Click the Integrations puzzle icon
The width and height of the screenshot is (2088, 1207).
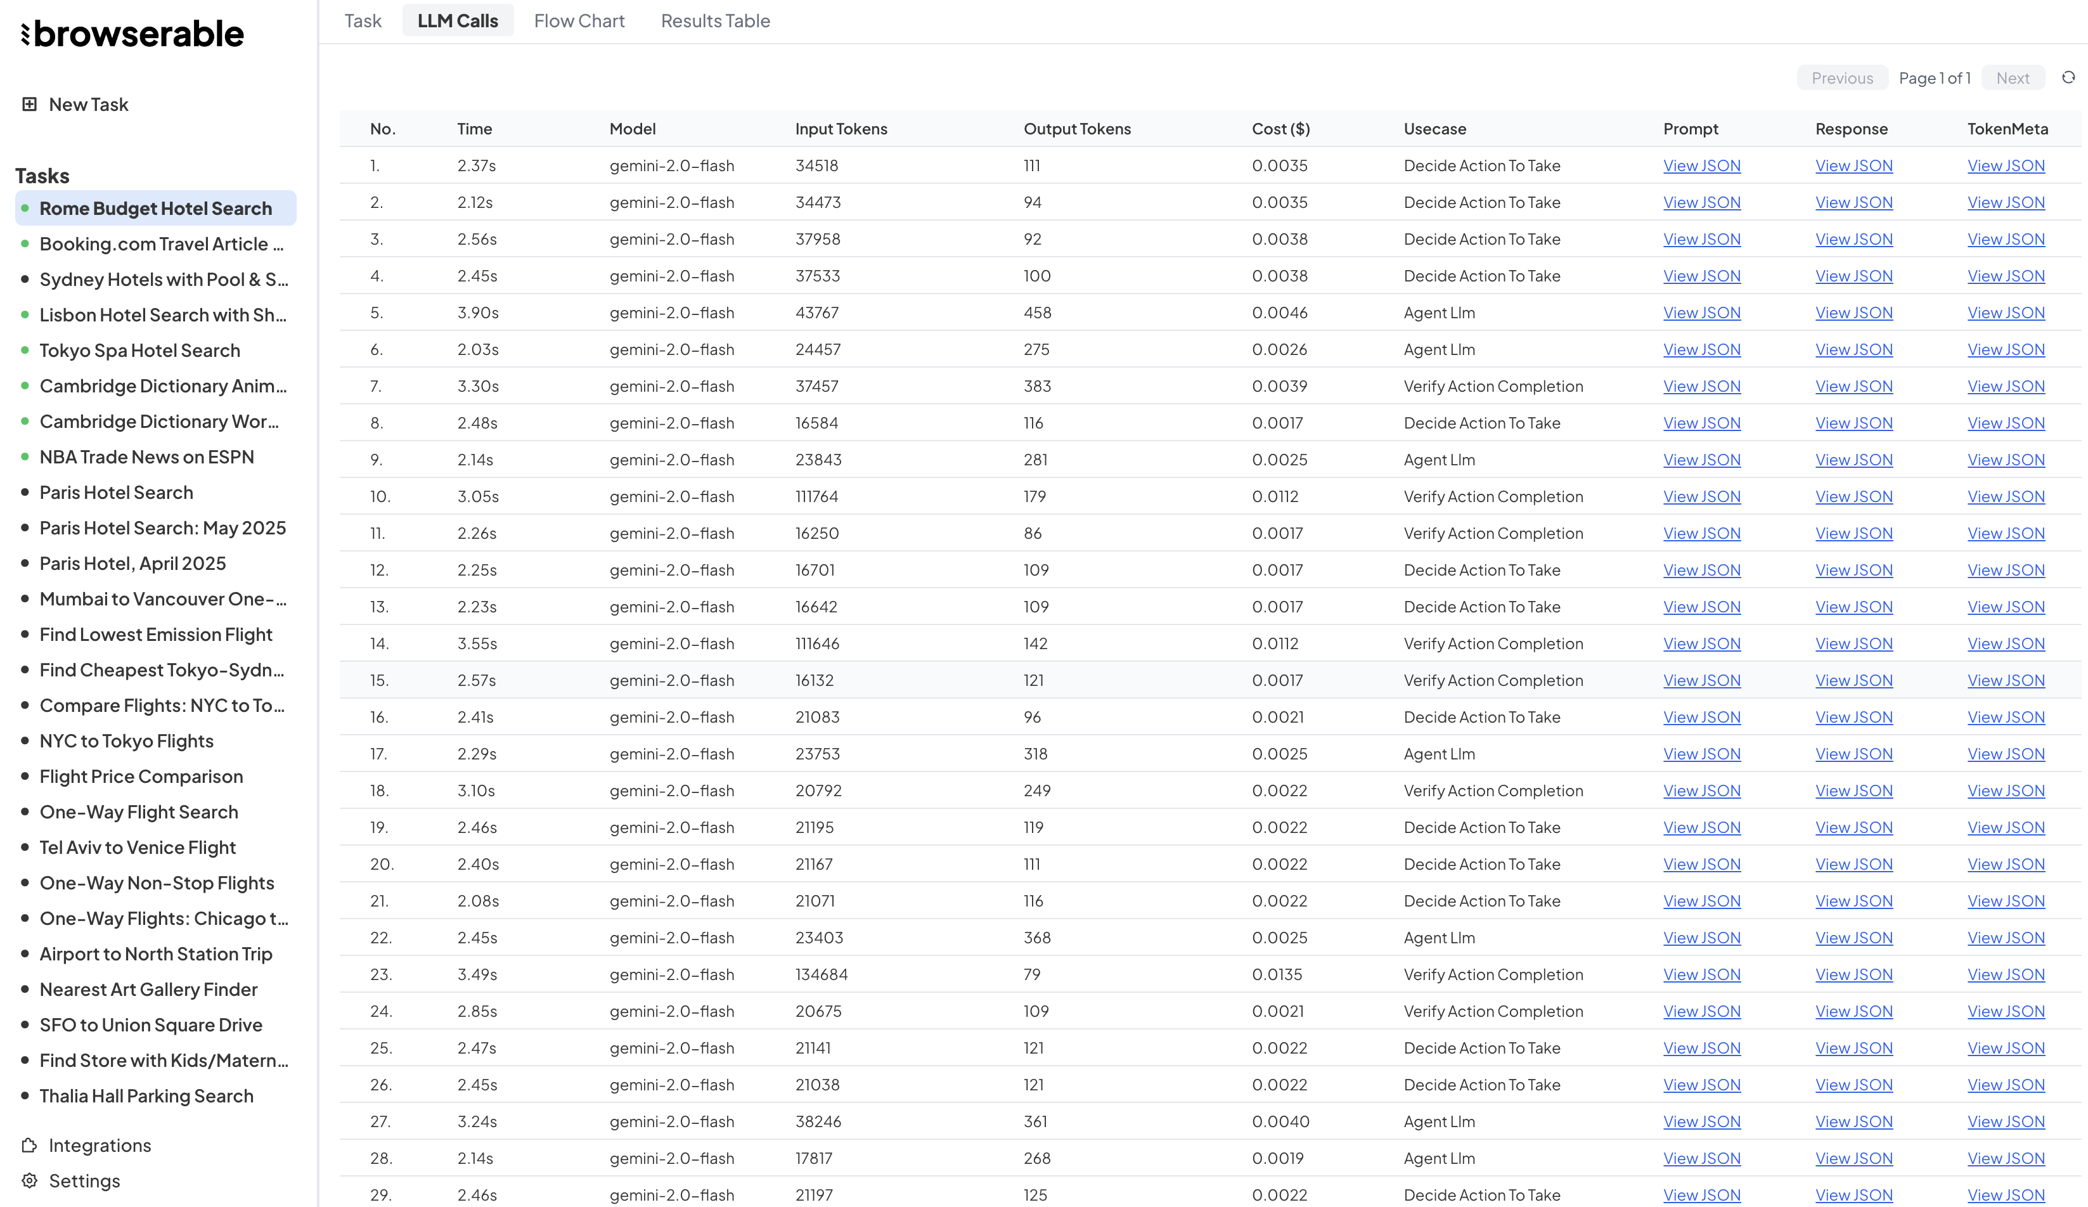30,1145
